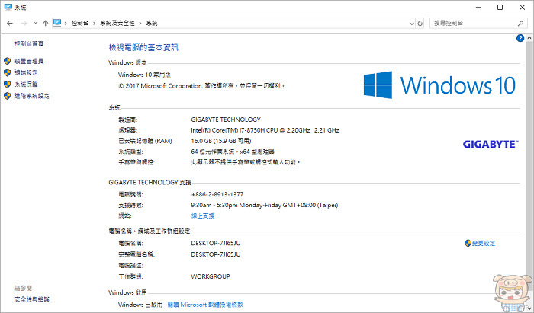Click the system window icon in title bar
Image resolution: width=534 pixels, height=313 pixels.
(x=8, y=7)
